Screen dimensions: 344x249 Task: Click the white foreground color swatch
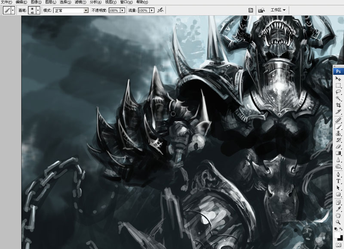337,235
